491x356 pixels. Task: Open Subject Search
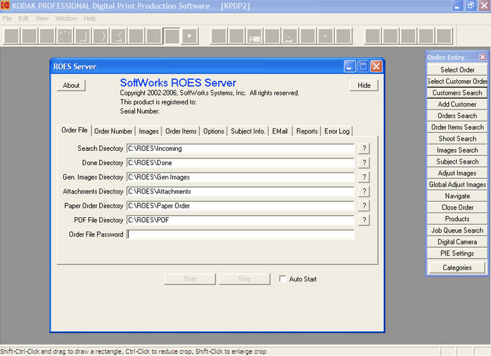[457, 162]
